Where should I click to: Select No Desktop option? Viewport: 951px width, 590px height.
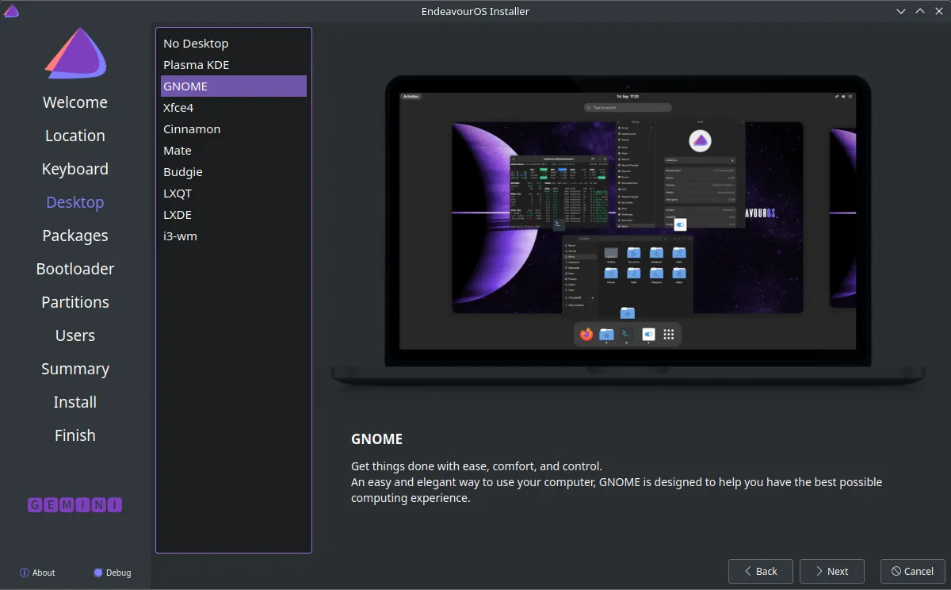point(234,44)
